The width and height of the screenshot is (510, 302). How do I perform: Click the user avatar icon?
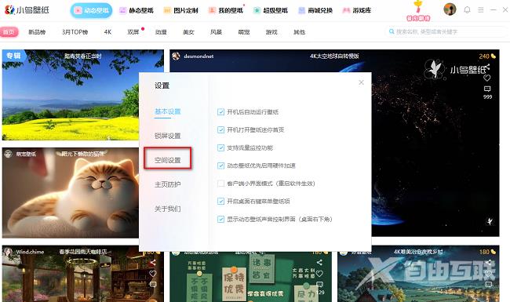(450, 9)
